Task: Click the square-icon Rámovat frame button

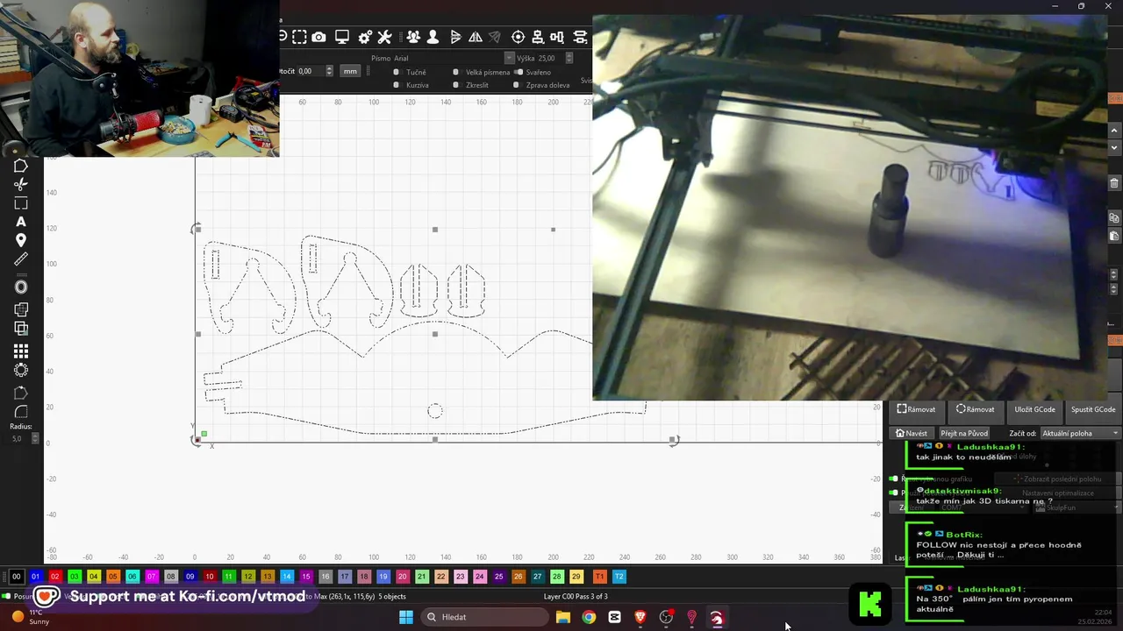Action: [916, 409]
